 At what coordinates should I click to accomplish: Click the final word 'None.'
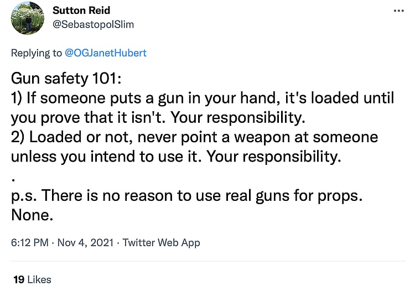[32, 215]
